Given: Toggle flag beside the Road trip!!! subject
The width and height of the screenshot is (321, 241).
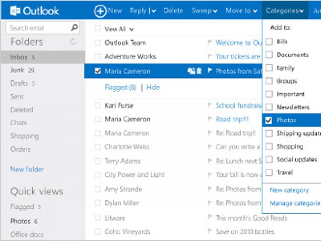Looking at the screenshot, I should (x=209, y=119).
